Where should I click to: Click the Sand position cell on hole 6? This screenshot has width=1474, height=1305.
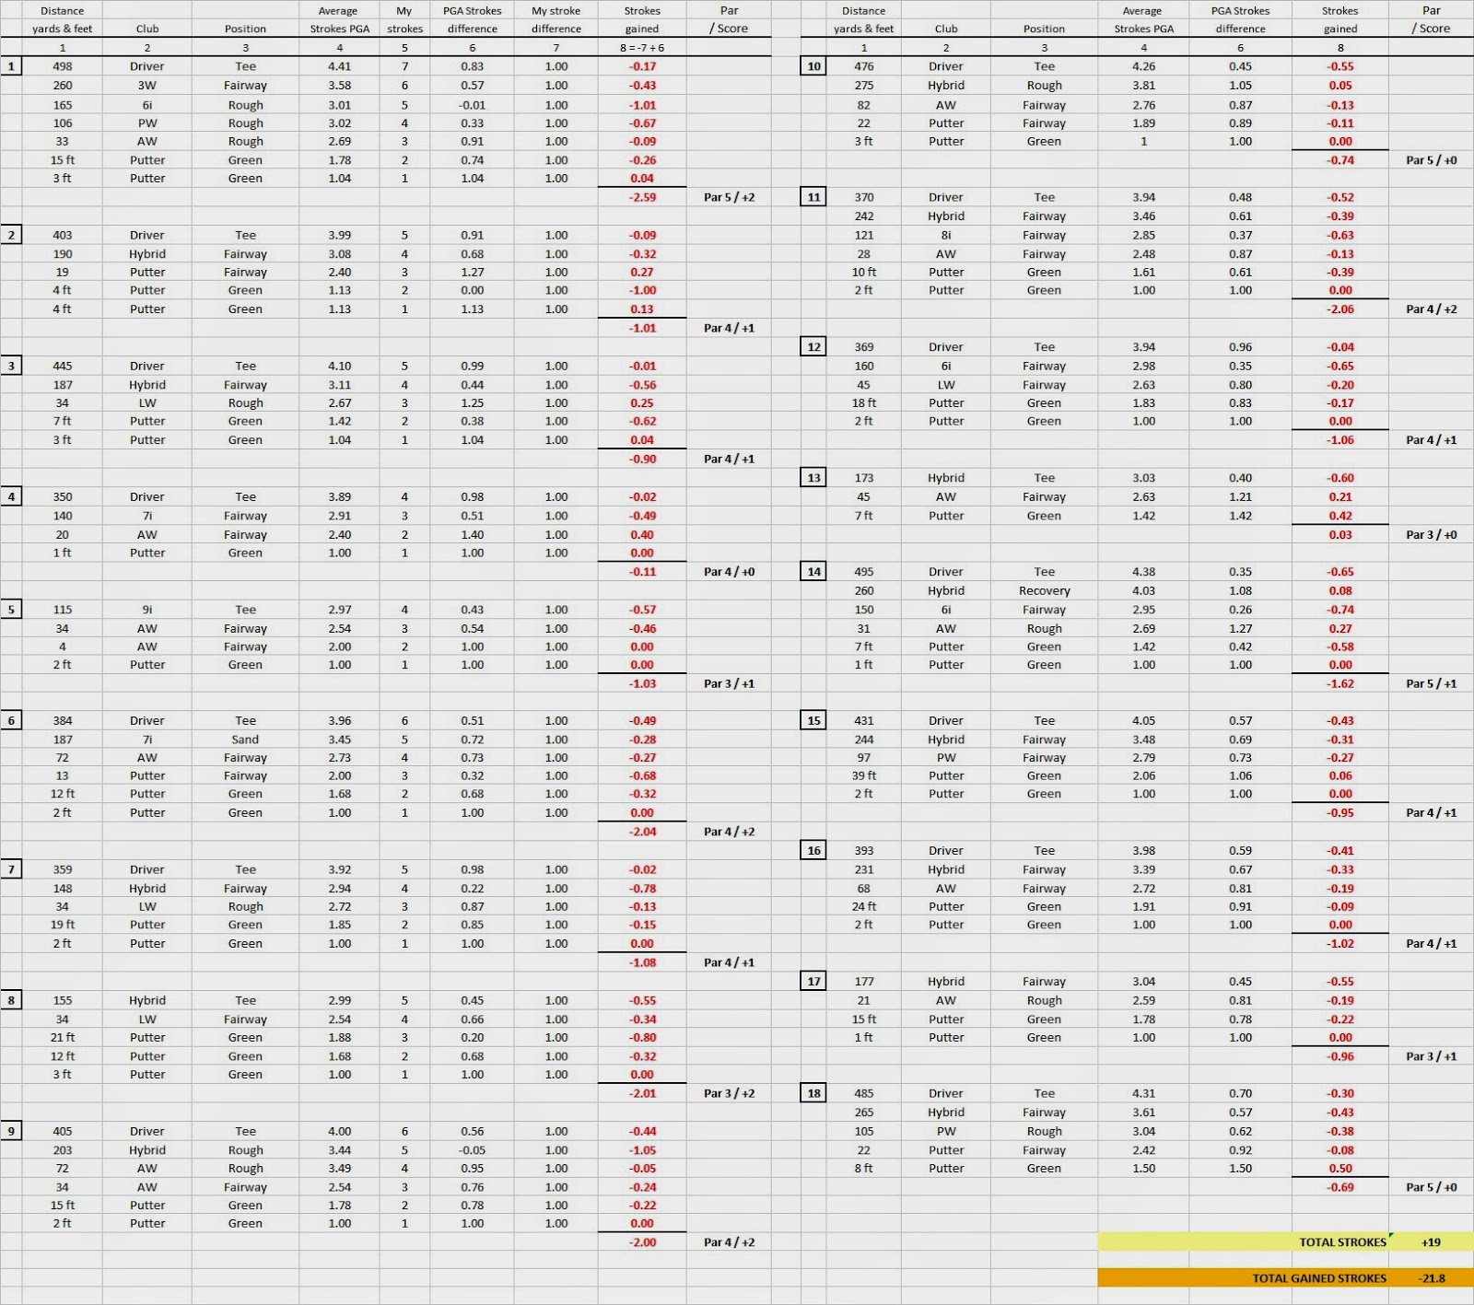(244, 740)
